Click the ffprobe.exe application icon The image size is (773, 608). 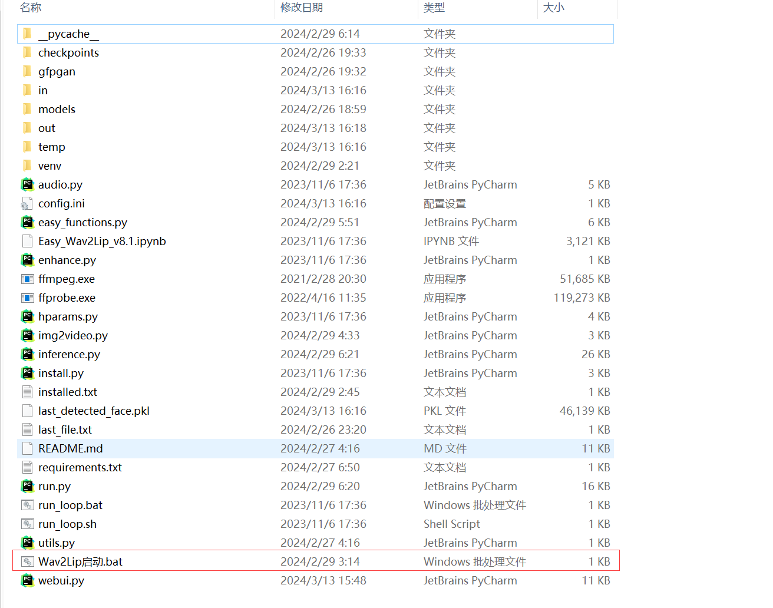pyautogui.click(x=27, y=298)
